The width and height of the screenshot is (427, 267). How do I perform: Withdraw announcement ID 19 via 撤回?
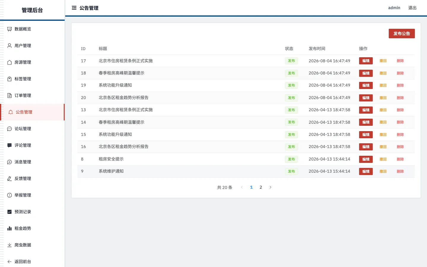pyautogui.click(x=383, y=85)
